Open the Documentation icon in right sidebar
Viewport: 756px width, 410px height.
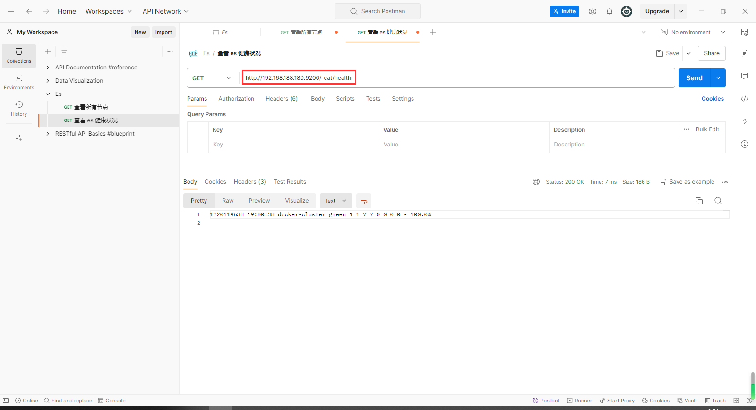745,53
